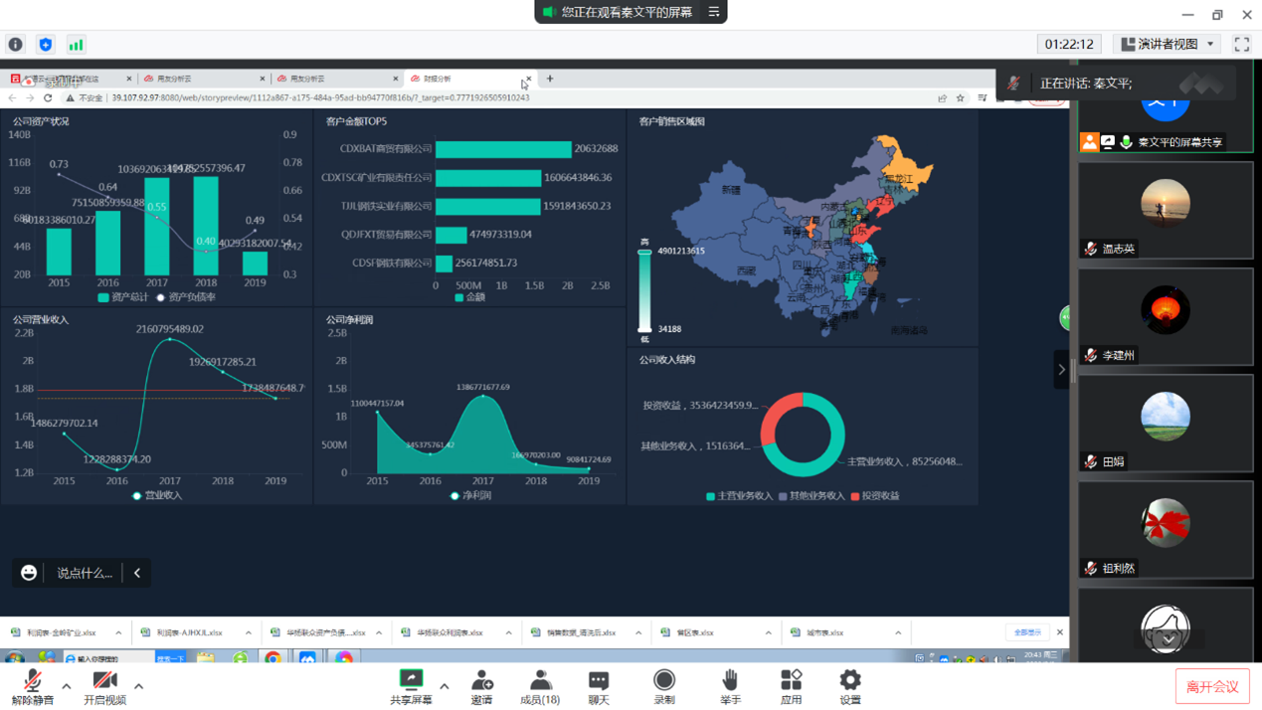Open the 成员(18) members list
This screenshot has width=1262, height=710.
tap(540, 687)
